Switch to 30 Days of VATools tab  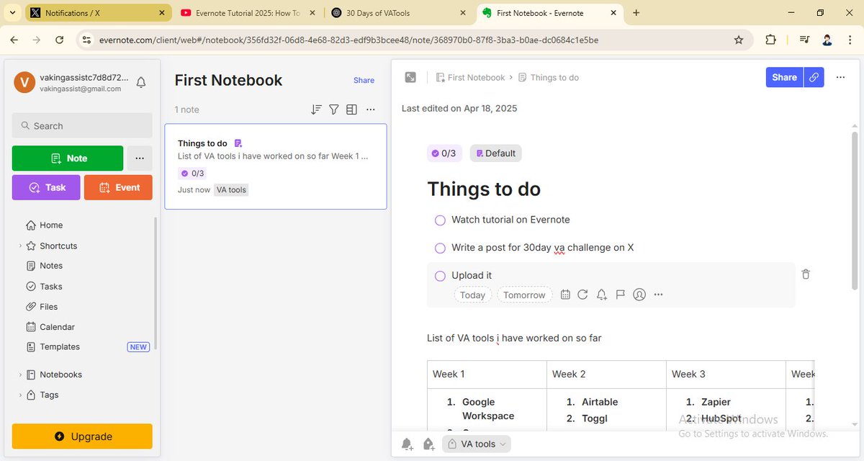coord(399,13)
